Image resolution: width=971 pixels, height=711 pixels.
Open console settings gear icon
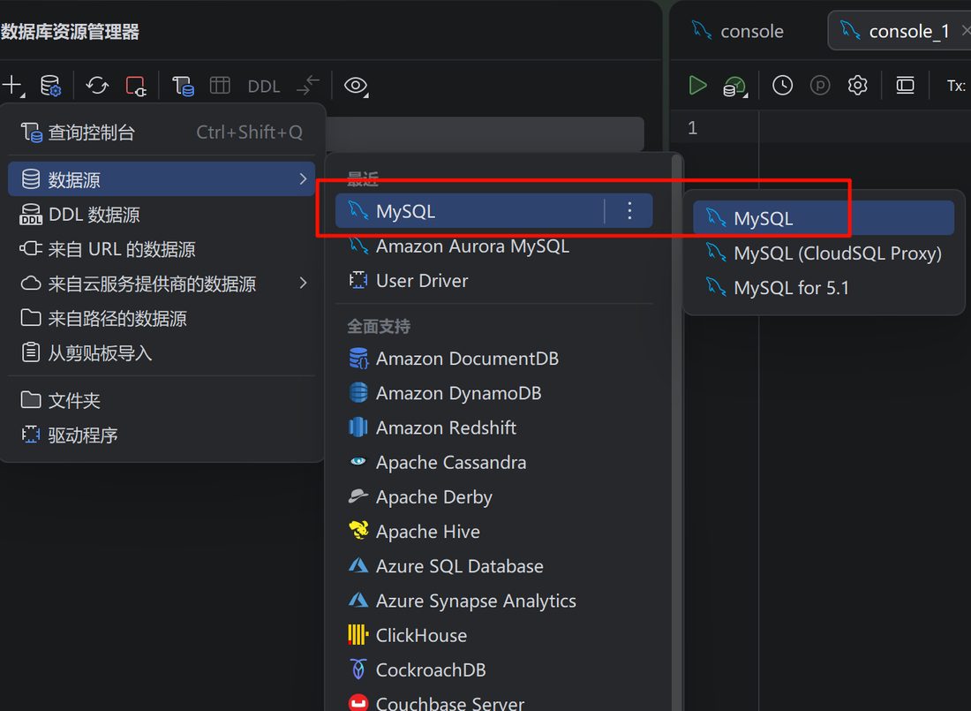(x=857, y=85)
